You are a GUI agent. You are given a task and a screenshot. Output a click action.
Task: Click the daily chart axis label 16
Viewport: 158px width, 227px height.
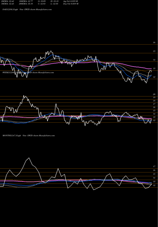click(154, 43)
